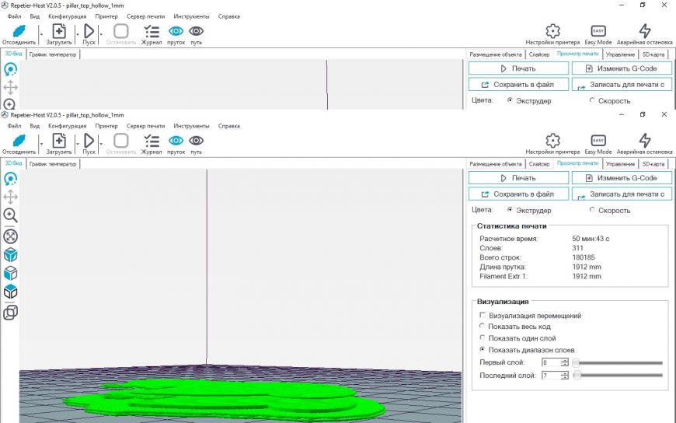Hit Аварийная остановка lightning icon in lower window
The image size is (676, 423).
click(644, 140)
